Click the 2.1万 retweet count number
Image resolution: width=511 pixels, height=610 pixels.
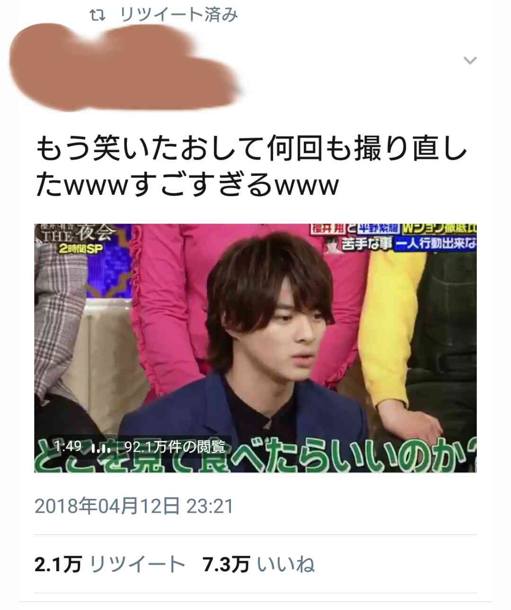click(58, 565)
